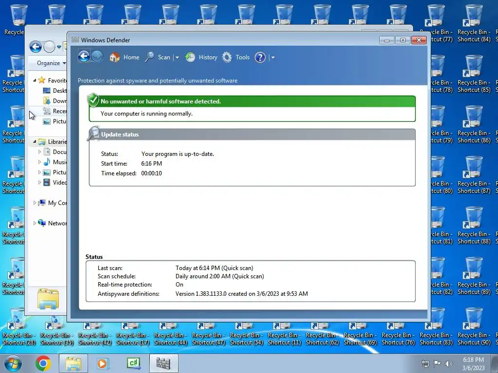Screen dimensions: 498x373
Task: Open Tools in Windows Defender
Action: coord(236,57)
